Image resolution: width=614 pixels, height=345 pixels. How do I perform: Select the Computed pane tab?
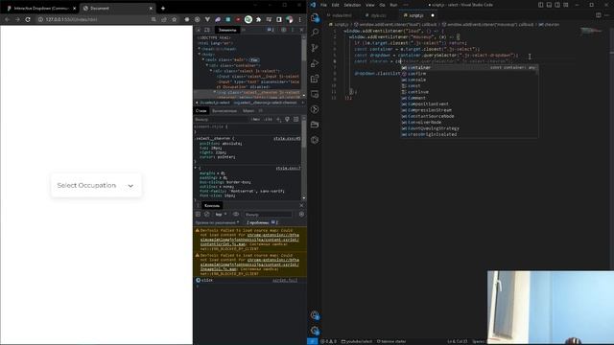224,111
